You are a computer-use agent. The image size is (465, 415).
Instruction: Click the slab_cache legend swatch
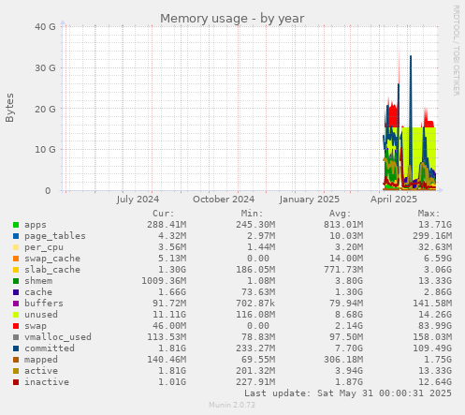pyautogui.click(x=16, y=270)
